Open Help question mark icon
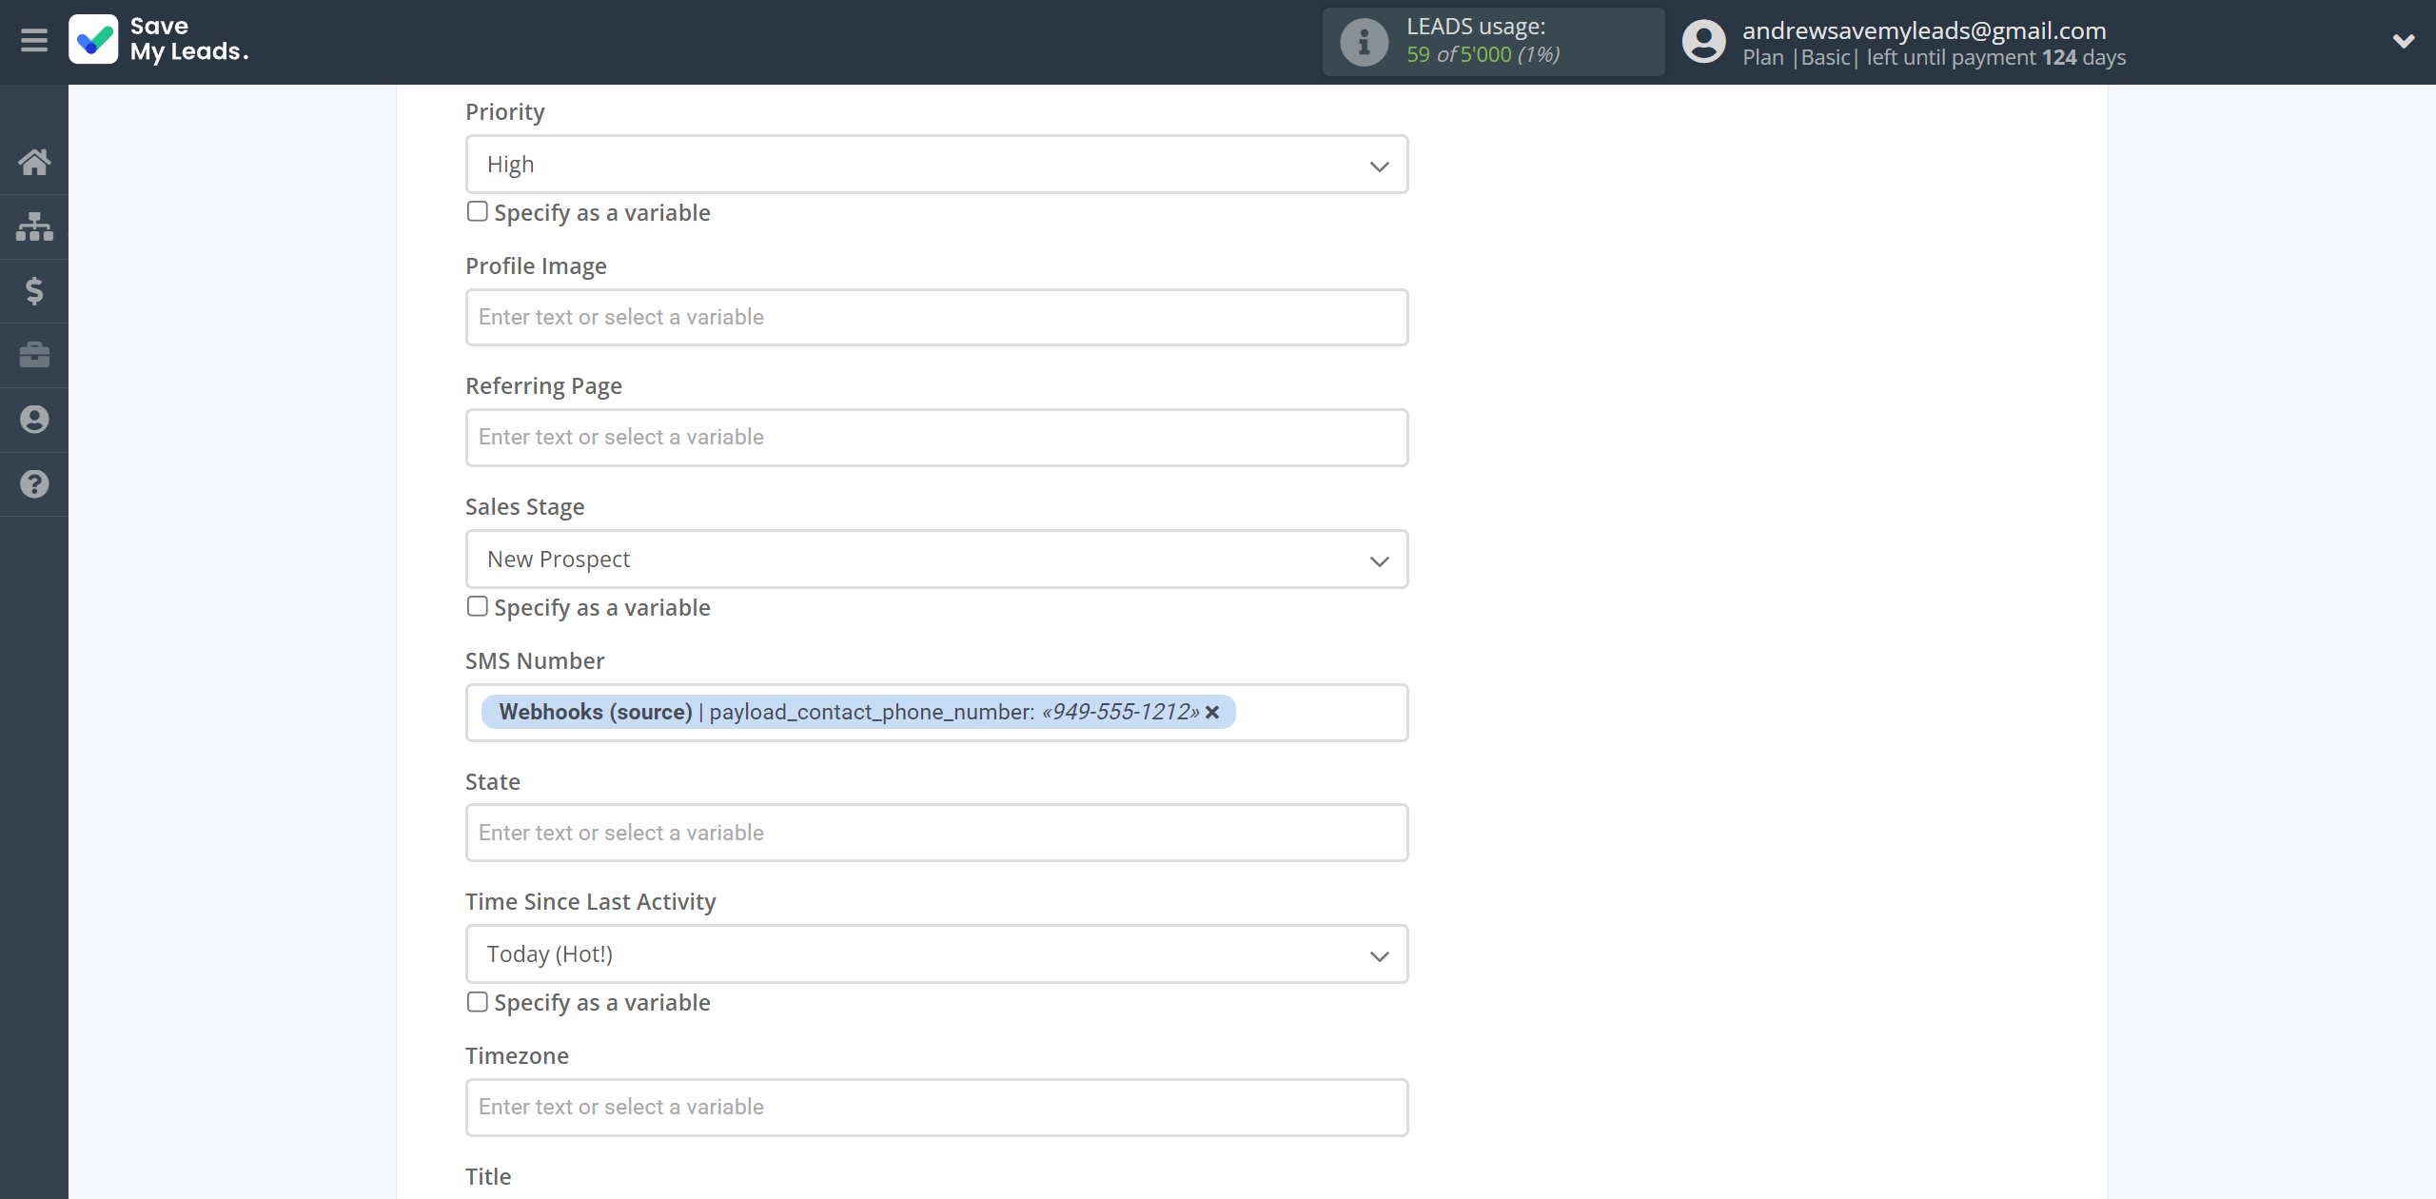This screenshot has height=1199, width=2436. [34, 484]
